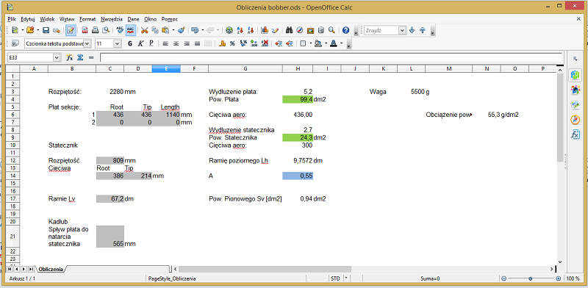
Task: Open the Plik menu
Action: pyautogui.click(x=11, y=19)
